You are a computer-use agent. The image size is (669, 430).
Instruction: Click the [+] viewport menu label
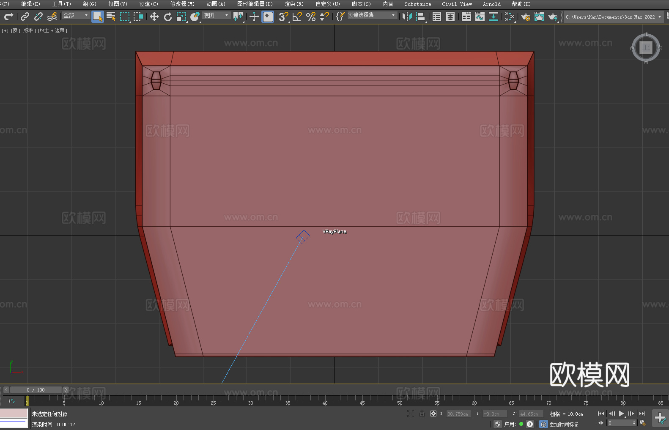click(x=5, y=30)
